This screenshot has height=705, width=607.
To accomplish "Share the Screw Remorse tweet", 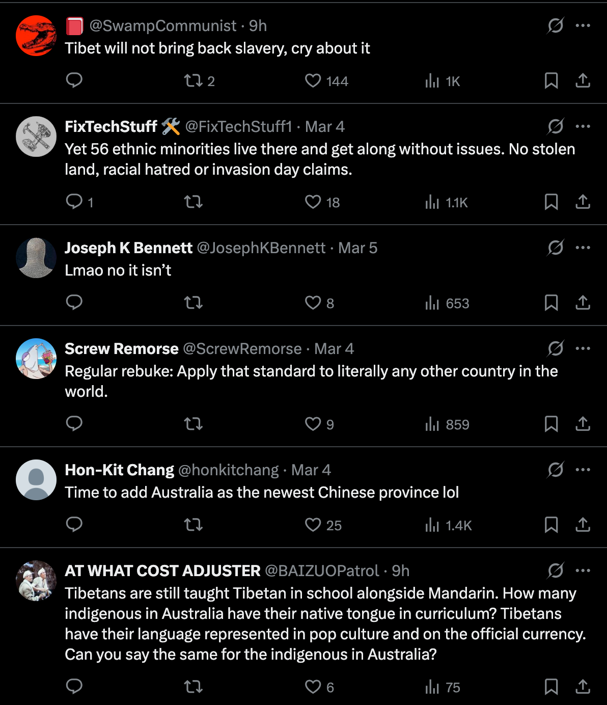I will click(x=583, y=424).
